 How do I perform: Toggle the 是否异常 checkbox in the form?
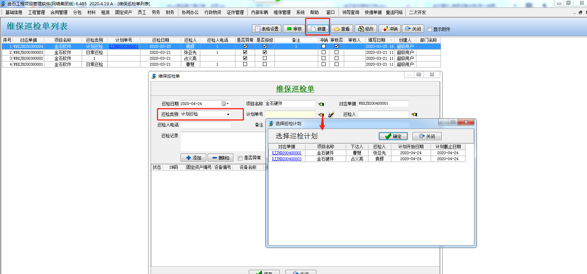point(240,158)
